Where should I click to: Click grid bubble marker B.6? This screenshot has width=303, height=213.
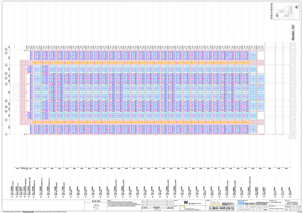click(x=6, y=101)
